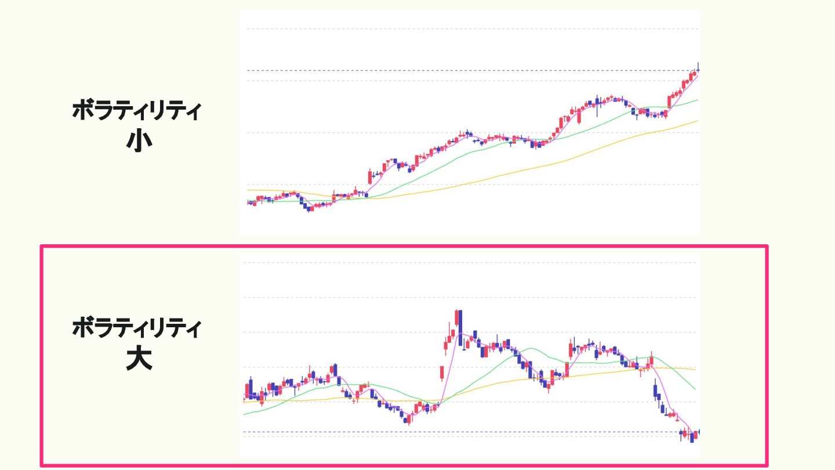Click the lowest dip candle in bottom chart's left half
The width and height of the screenshot is (835, 470).
(409, 419)
